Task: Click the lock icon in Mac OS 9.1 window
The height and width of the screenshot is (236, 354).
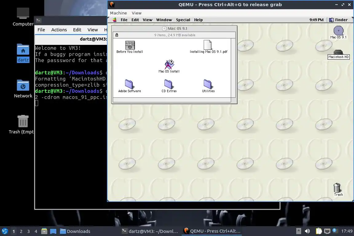Action: coord(117,35)
